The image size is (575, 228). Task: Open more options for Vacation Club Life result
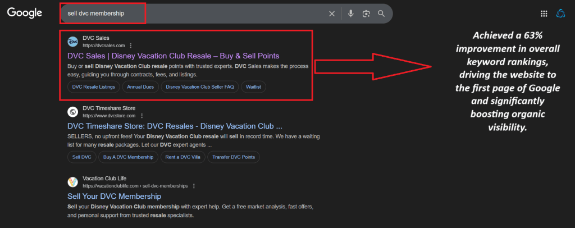pyautogui.click(x=194, y=186)
